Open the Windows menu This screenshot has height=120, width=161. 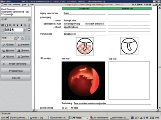17,5
